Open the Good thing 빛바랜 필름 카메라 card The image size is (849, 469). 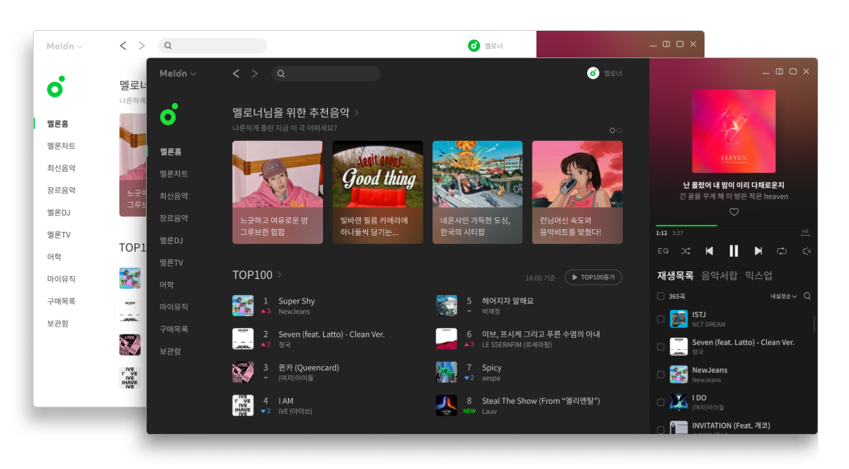coord(378,192)
